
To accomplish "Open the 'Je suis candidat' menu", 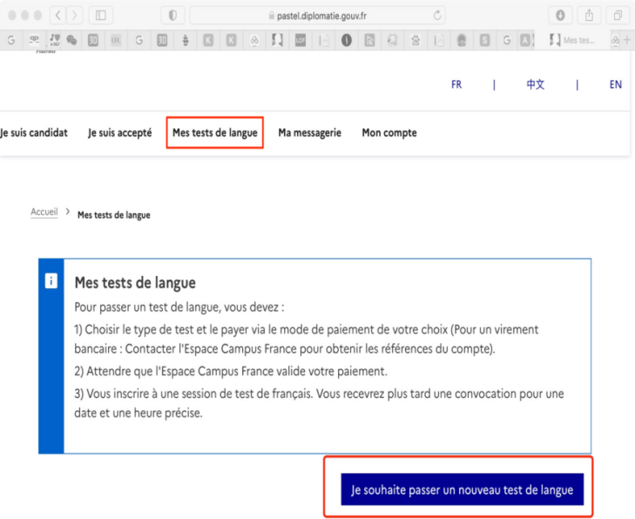I will [x=34, y=132].
